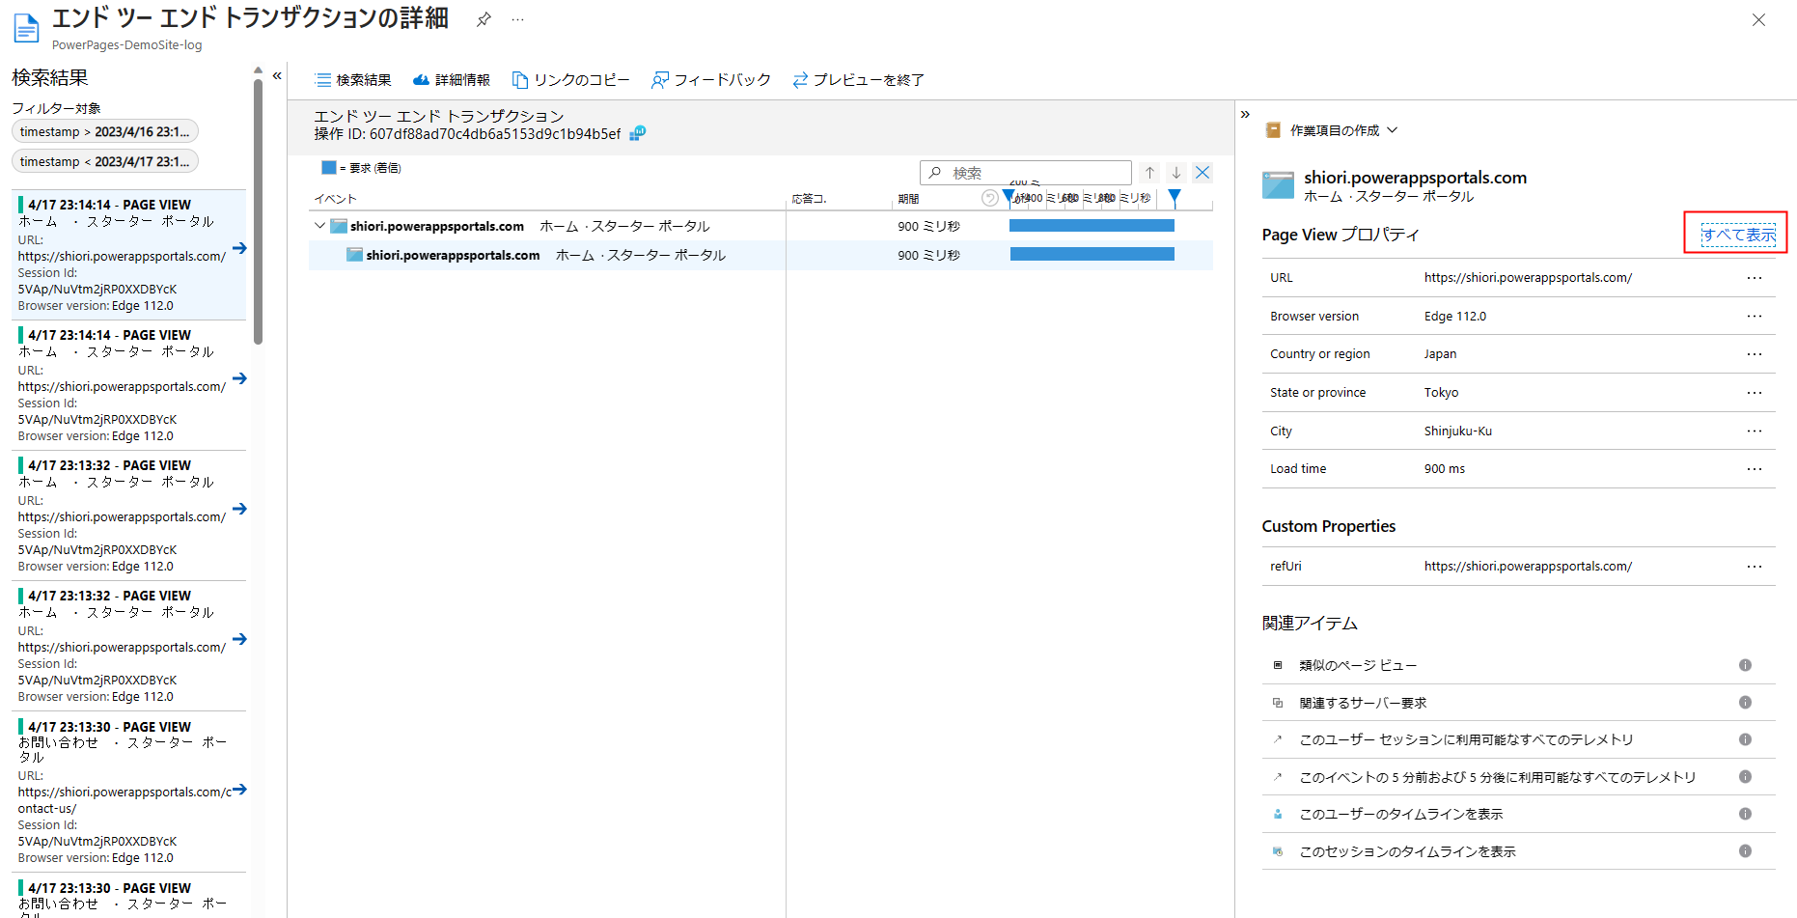
Task: Click the Japan country value
Action: [1440, 354]
